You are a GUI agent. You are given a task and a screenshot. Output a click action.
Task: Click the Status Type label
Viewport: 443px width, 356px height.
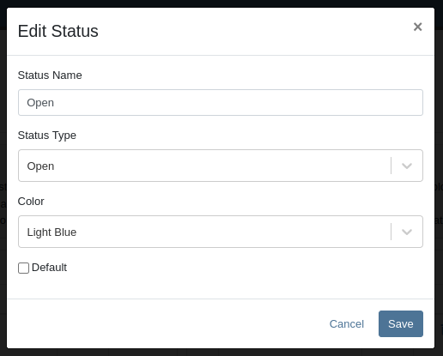tap(47, 136)
